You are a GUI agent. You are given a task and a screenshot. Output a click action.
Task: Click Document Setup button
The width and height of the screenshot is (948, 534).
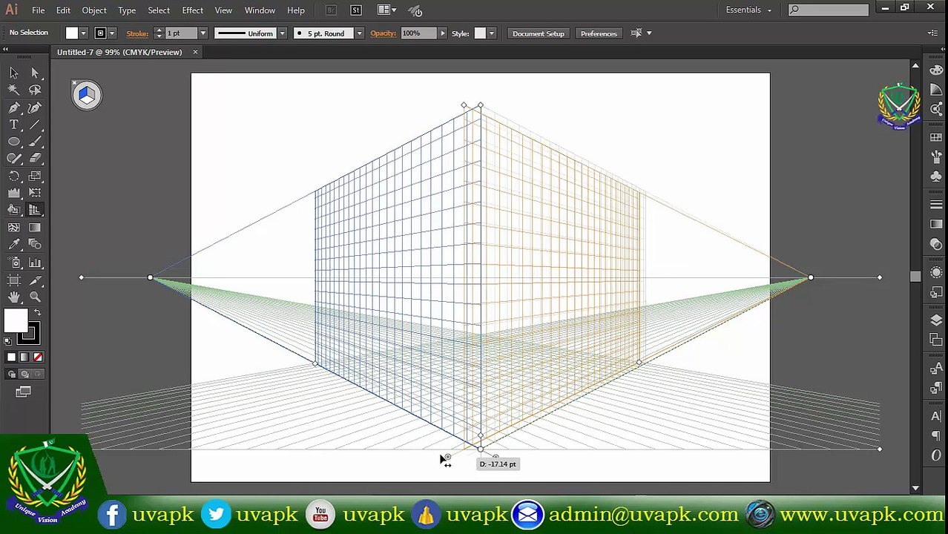(539, 33)
